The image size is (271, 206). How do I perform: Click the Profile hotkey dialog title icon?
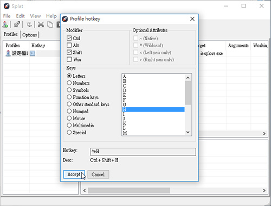[x=65, y=19]
